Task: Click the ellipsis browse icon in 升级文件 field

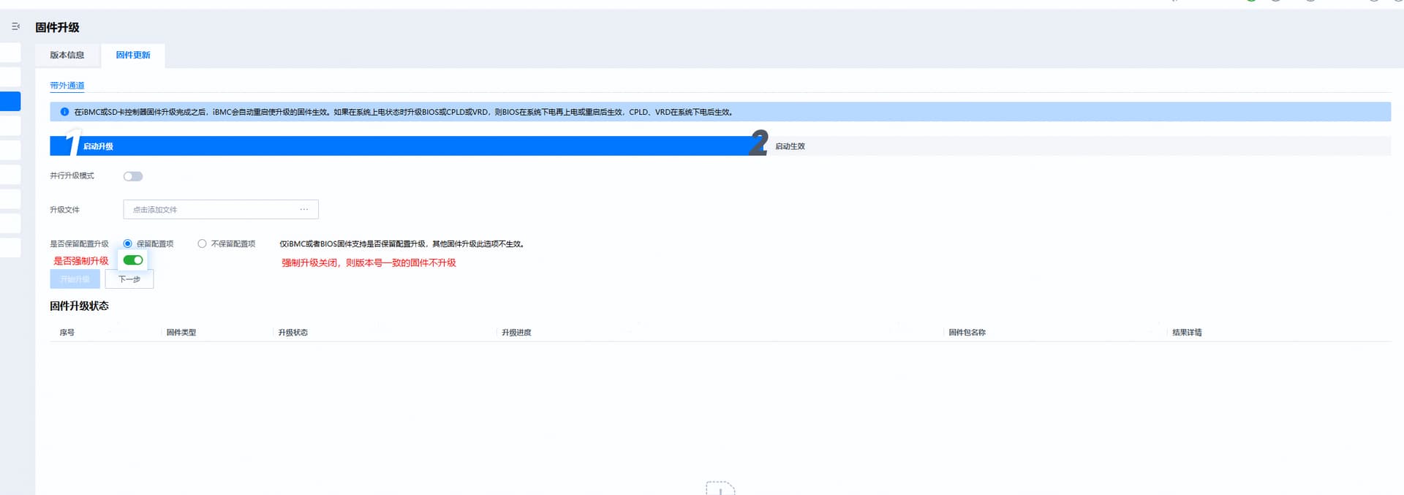Action: [x=303, y=209]
